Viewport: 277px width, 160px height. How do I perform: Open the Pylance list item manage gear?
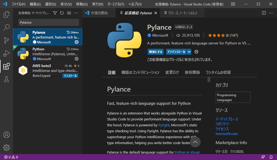pos(77,42)
